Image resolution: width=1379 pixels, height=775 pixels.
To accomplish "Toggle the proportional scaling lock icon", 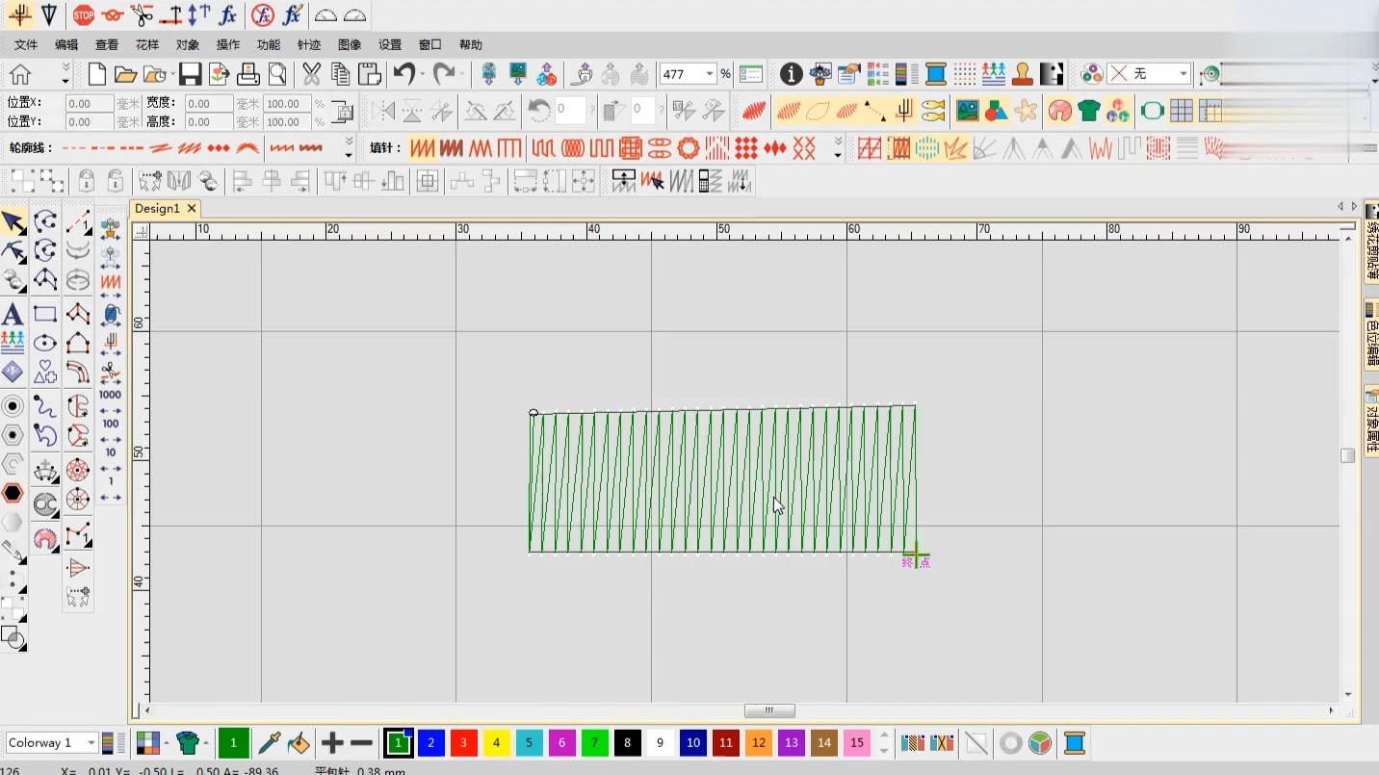I will [x=343, y=112].
